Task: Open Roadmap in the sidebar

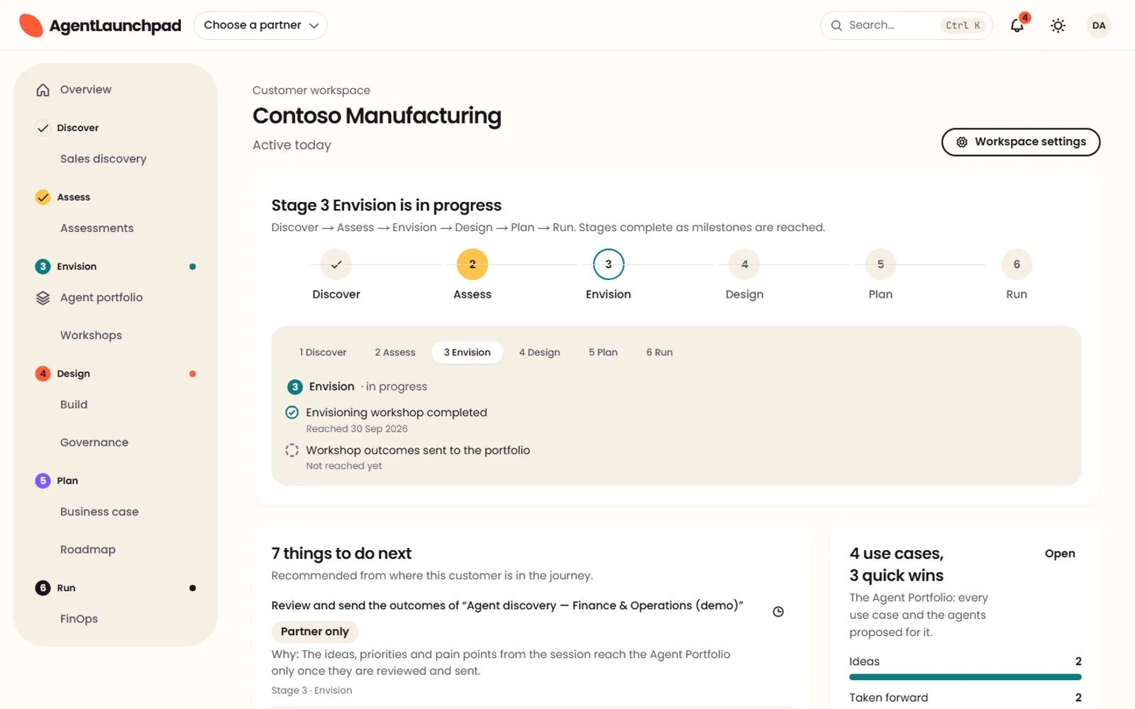Action: [x=88, y=549]
